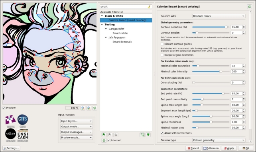Click the Contour detection value field 95,00

[236, 27]
